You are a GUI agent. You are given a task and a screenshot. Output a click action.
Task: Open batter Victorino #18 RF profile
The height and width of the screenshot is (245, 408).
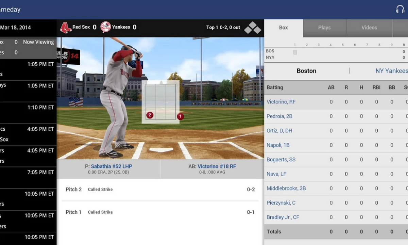217,166
